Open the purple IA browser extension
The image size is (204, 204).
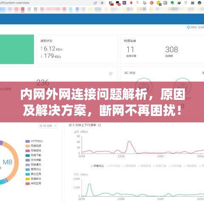pos(124,3)
